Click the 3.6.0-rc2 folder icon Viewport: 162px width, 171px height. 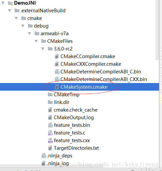click(50, 49)
